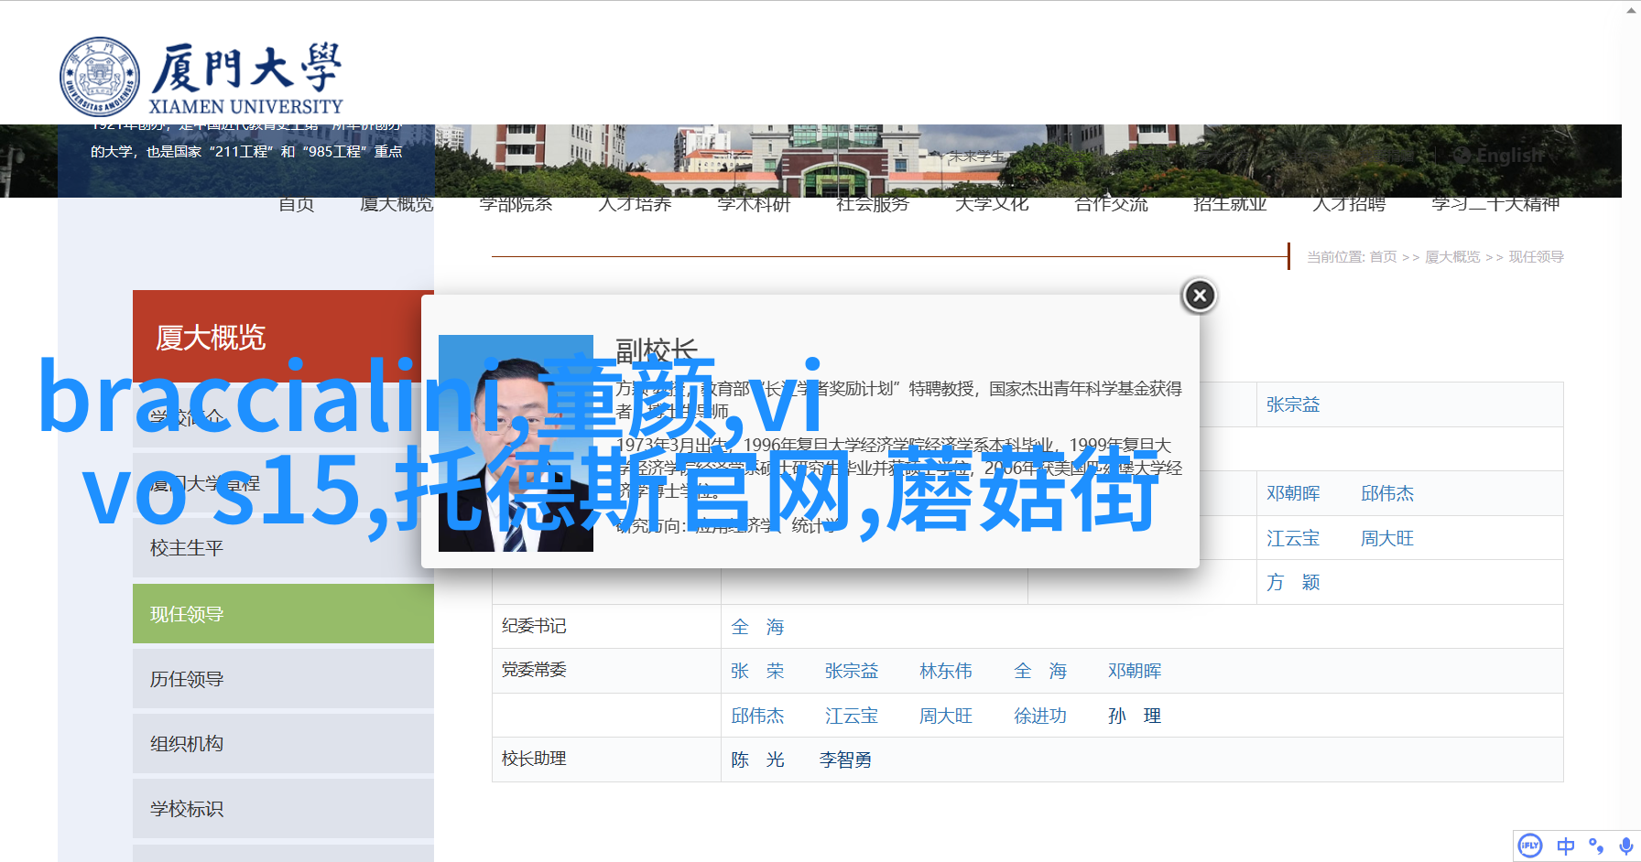Viewport: 1641px width, 862px height.
Task: Open 学术科研 navigation menu item
Action: [754, 204]
